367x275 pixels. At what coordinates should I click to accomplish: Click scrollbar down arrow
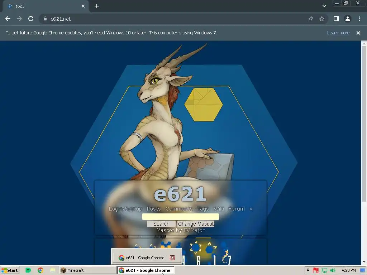[x=364, y=262]
